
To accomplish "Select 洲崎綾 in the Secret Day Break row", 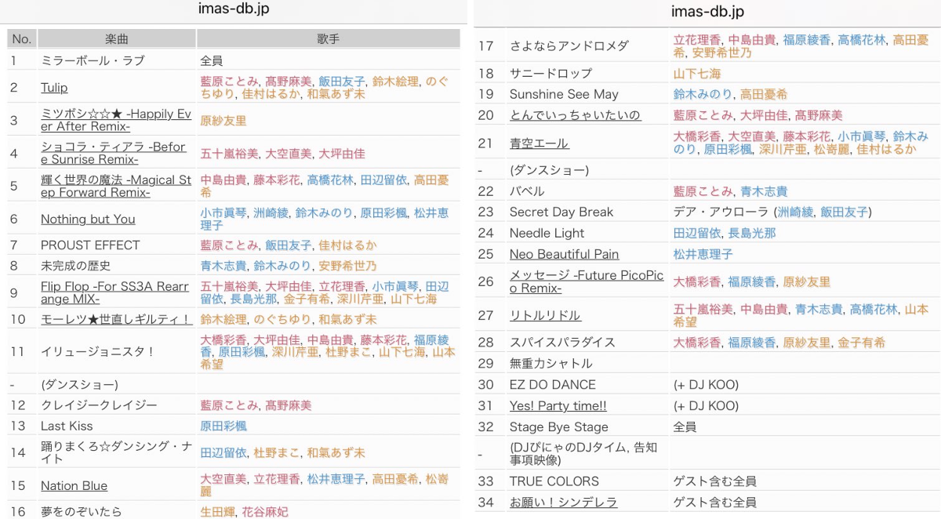I will pos(797,212).
